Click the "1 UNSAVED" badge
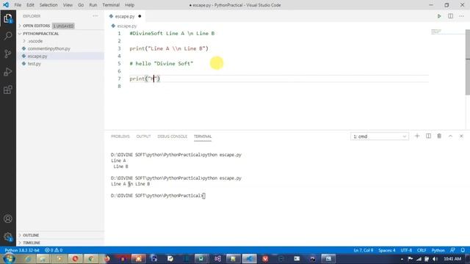Viewport: 470px width, 264px height. click(x=64, y=26)
